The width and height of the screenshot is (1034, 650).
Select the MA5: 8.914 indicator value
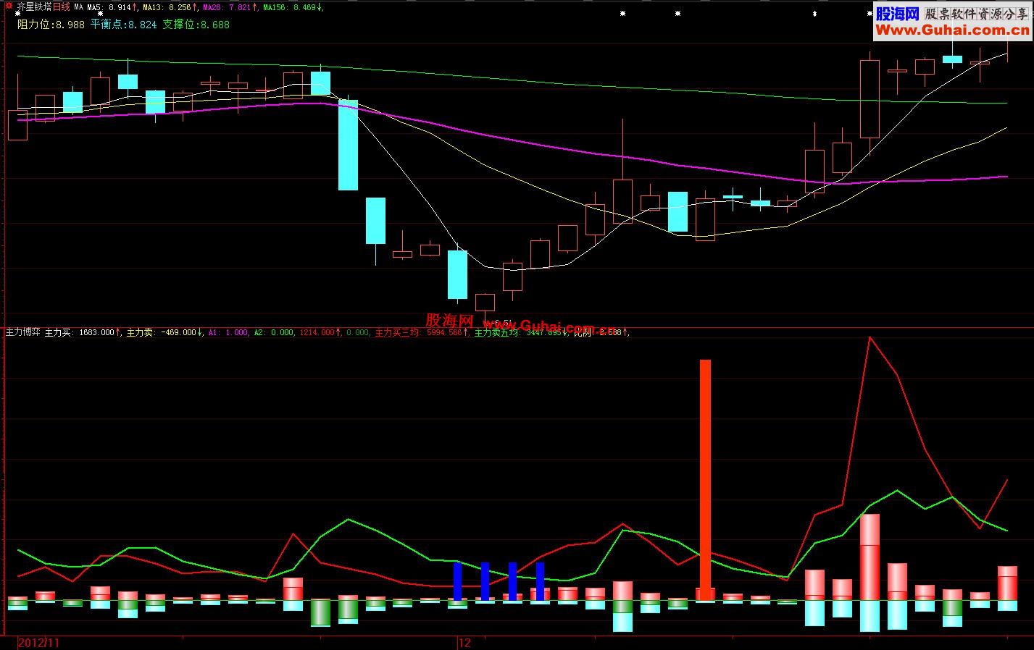point(112,7)
